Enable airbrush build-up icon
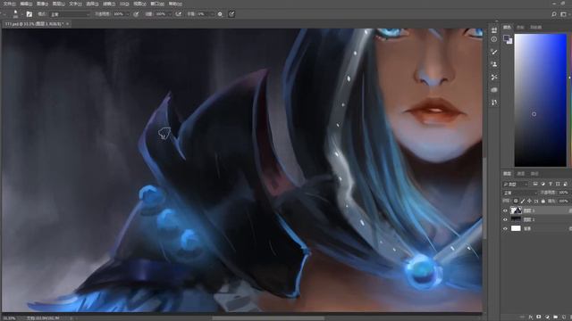 [179, 14]
